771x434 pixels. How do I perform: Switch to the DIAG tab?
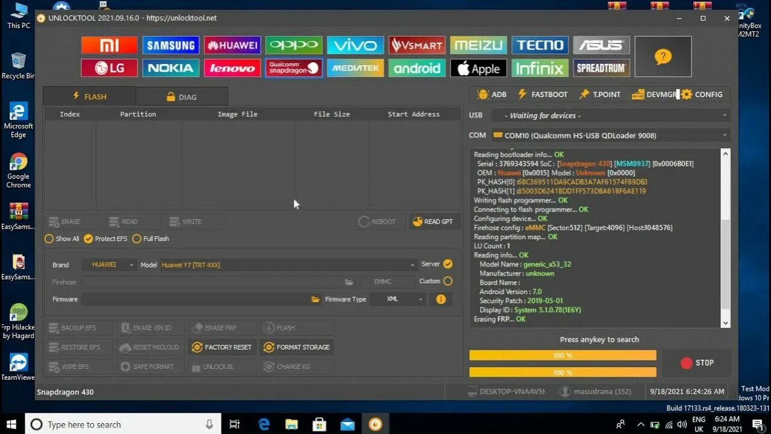[182, 96]
